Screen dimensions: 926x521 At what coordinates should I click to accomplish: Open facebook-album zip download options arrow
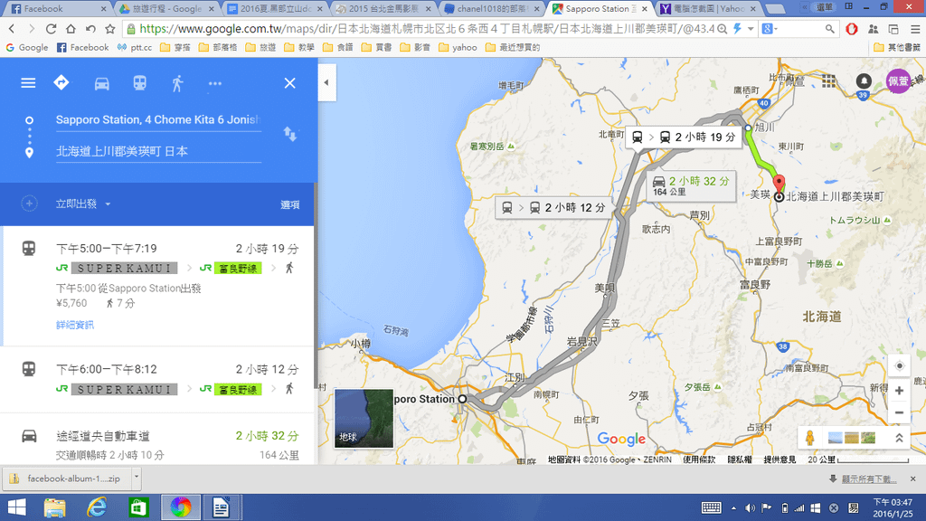coord(137,478)
